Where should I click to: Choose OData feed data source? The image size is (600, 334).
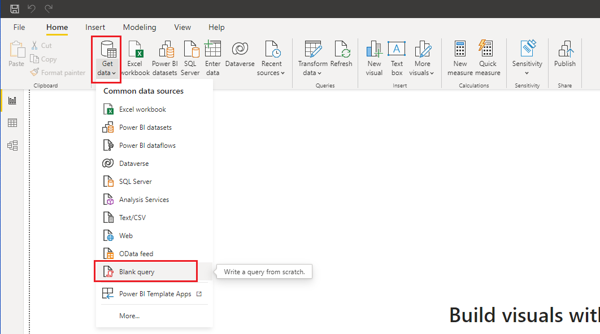[154, 254]
